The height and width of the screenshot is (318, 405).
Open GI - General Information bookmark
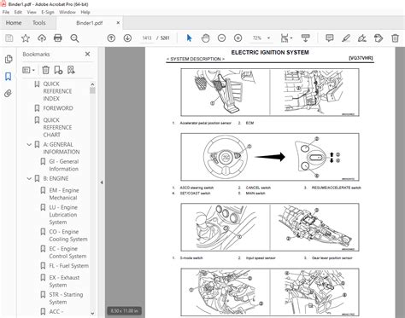click(x=64, y=165)
